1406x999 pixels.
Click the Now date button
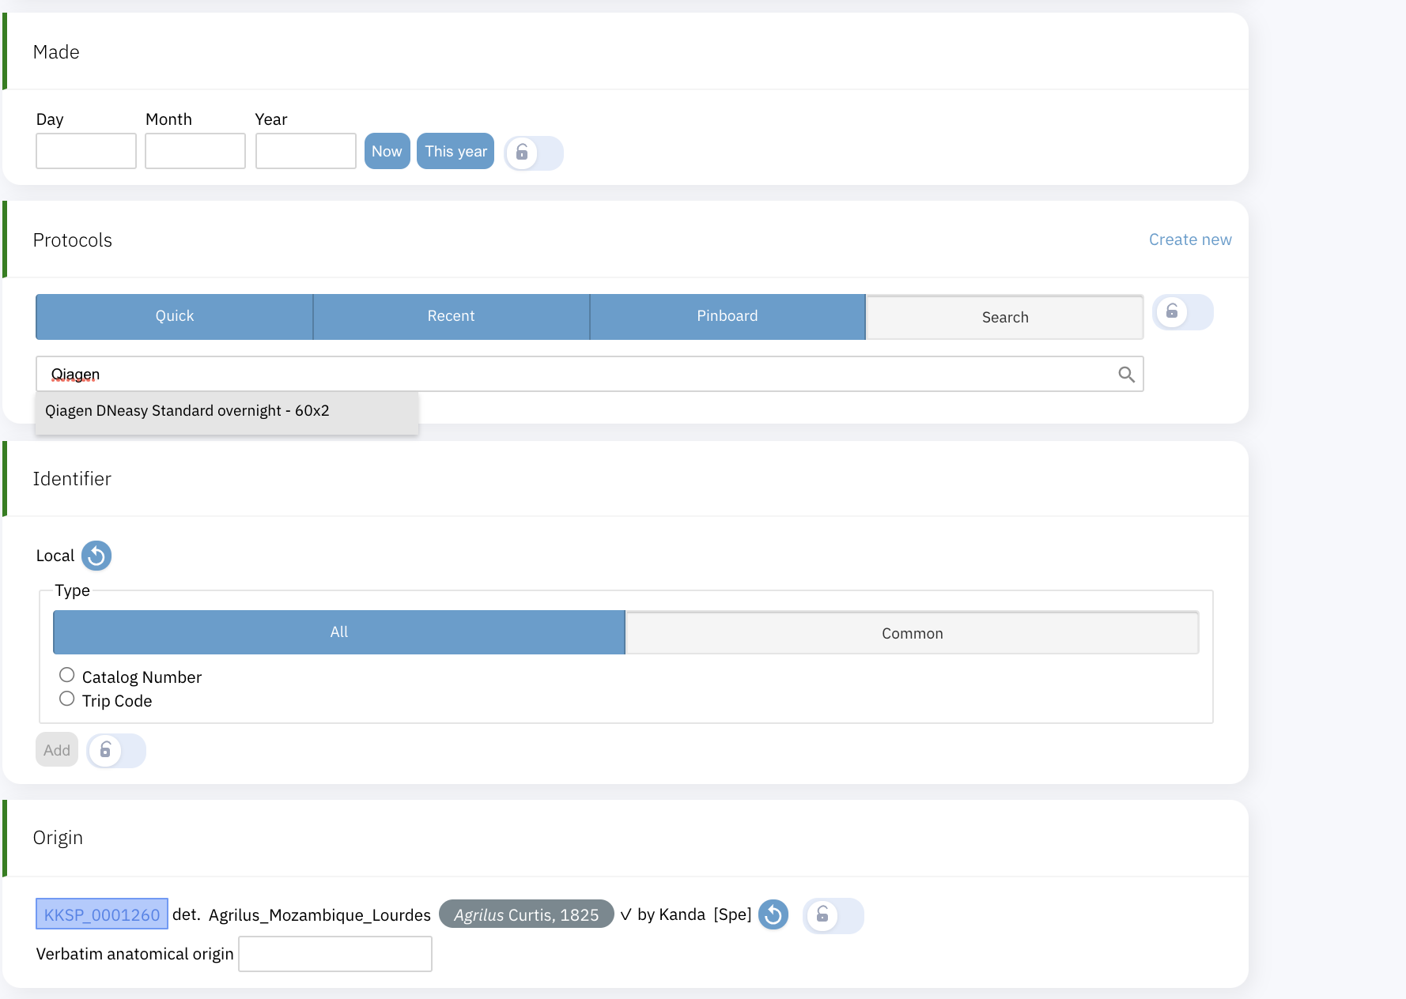387,151
